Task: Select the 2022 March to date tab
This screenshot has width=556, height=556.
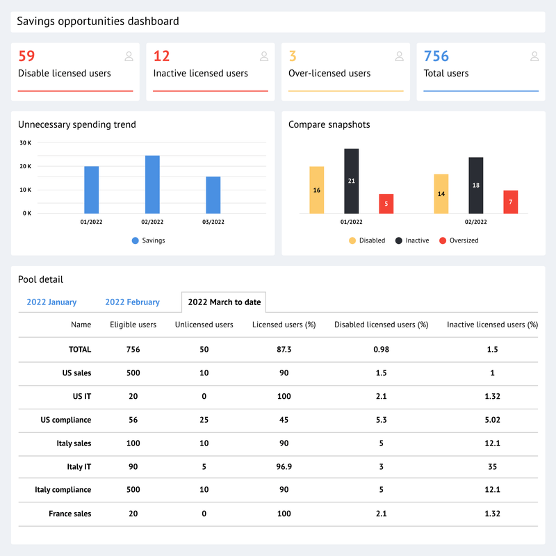Action: click(223, 302)
